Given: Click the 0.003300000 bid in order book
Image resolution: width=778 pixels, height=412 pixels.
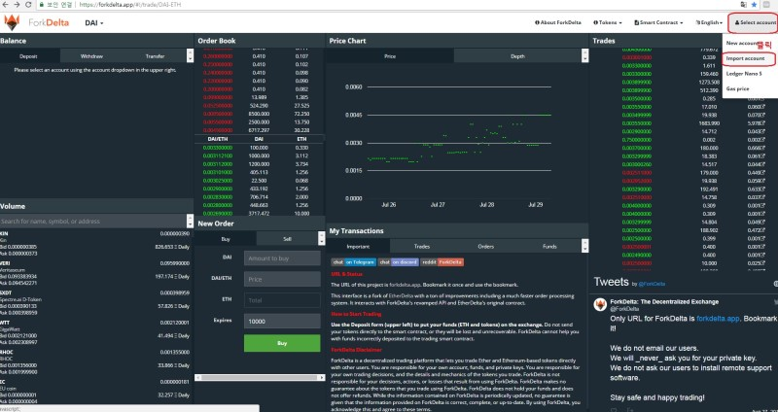Looking at the screenshot, I should coord(217,148).
